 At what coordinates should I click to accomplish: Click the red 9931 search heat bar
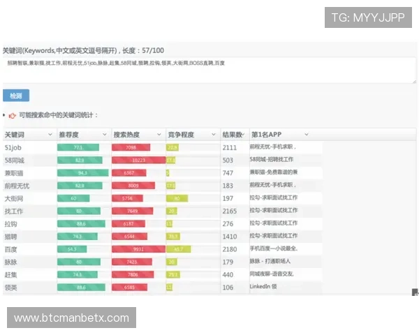tap(139, 249)
